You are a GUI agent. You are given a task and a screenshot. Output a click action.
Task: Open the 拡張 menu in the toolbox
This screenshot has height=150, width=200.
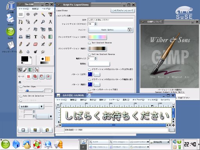tap(35, 9)
